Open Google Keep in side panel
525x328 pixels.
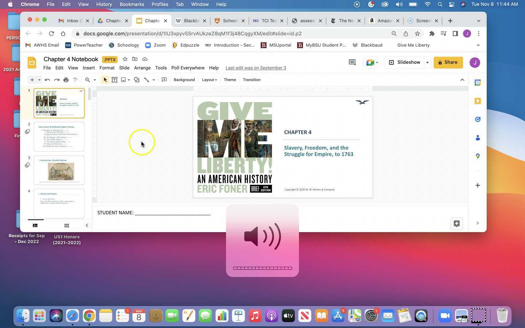pyautogui.click(x=478, y=101)
